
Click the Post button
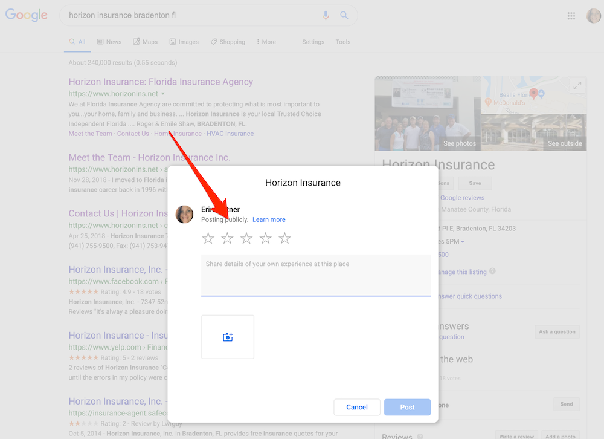(x=407, y=407)
